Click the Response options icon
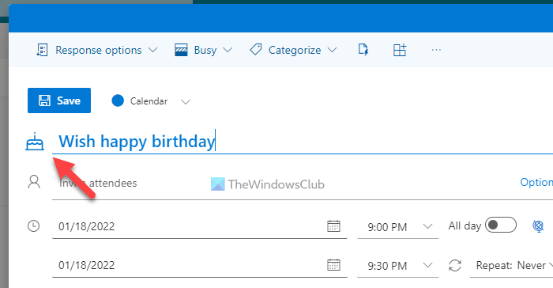Image resolution: width=553 pixels, height=288 pixels. (42, 50)
